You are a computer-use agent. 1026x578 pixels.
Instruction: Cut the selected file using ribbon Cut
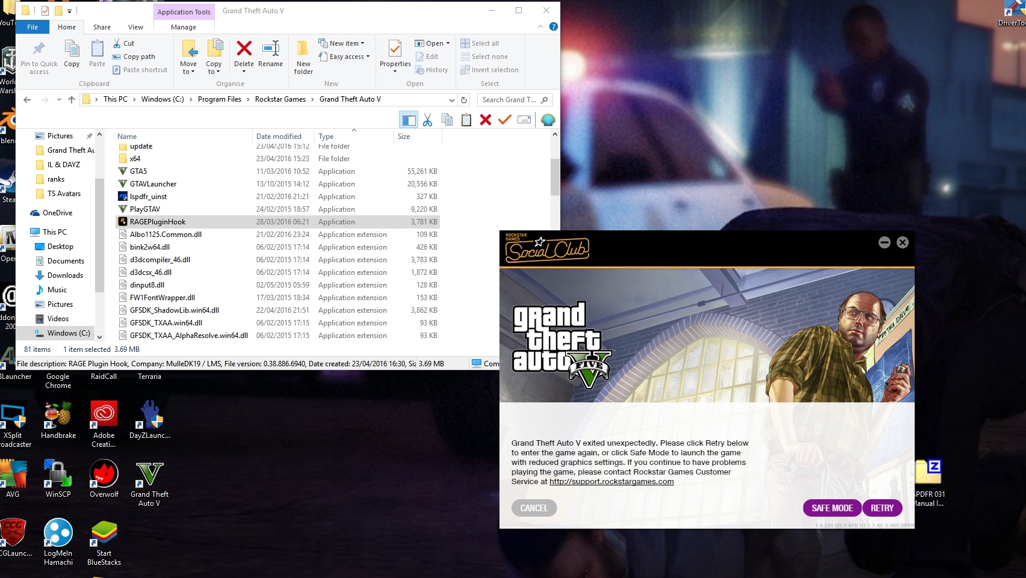click(x=123, y=43)
